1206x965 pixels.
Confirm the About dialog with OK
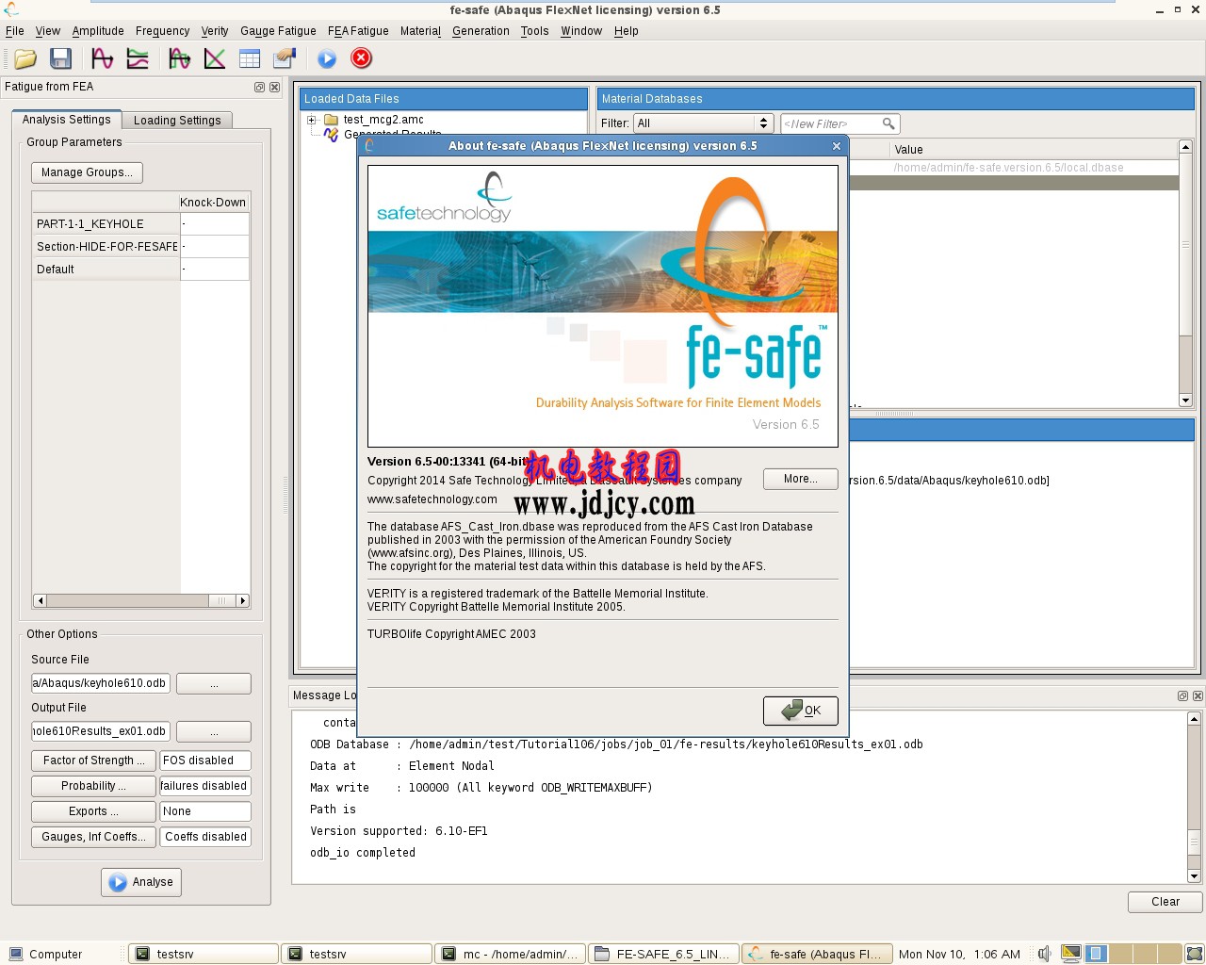pyautogui.click(x=800, y=711)
